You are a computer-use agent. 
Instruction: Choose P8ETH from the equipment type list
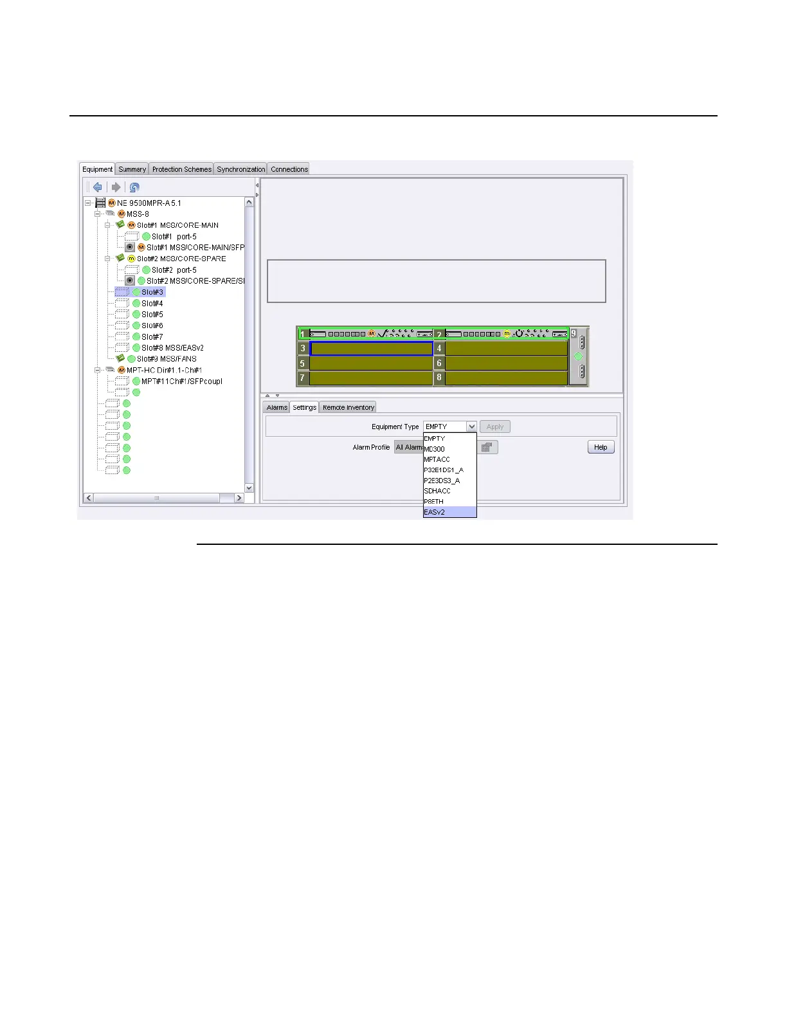[449, 501]
